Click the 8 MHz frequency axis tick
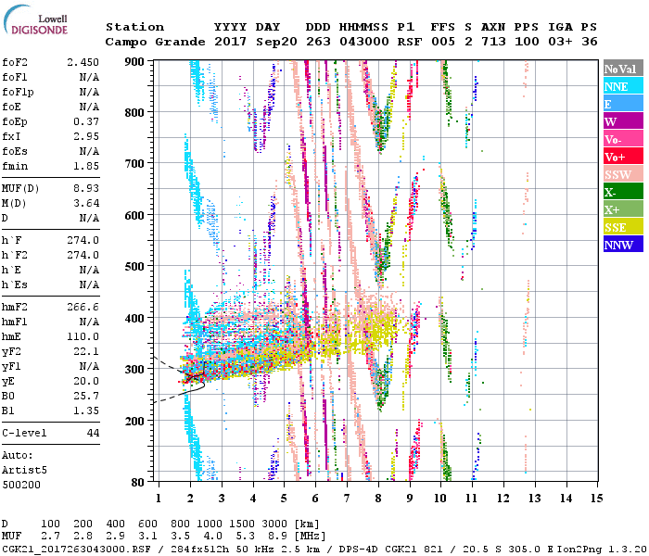649x556 pixels. click(378, 498)
